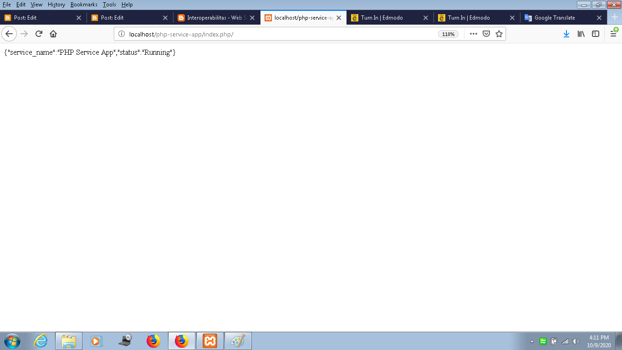Reset the 110% zoom level indicator

449,34
